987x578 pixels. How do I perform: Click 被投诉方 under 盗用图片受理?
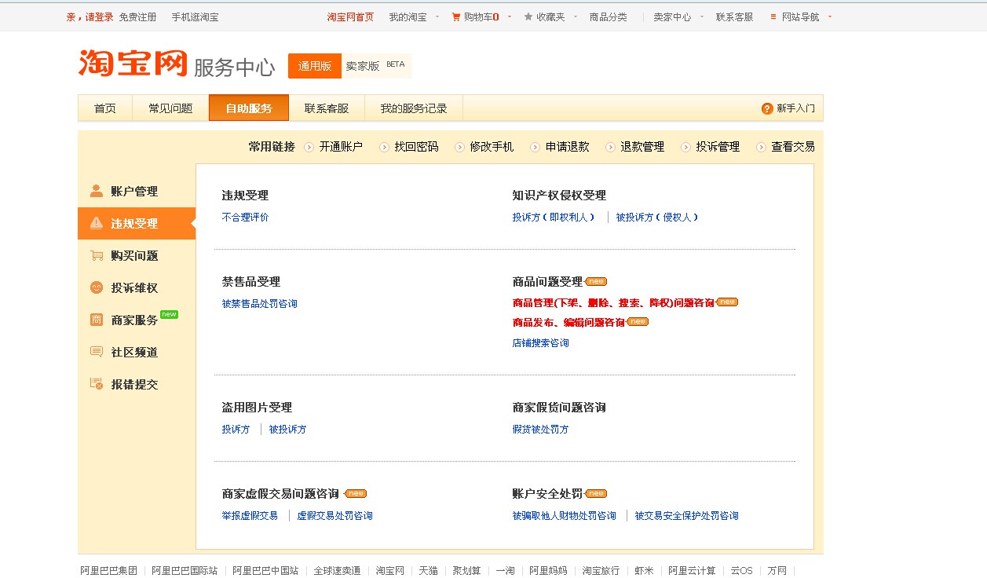click(x=288, y=430)
